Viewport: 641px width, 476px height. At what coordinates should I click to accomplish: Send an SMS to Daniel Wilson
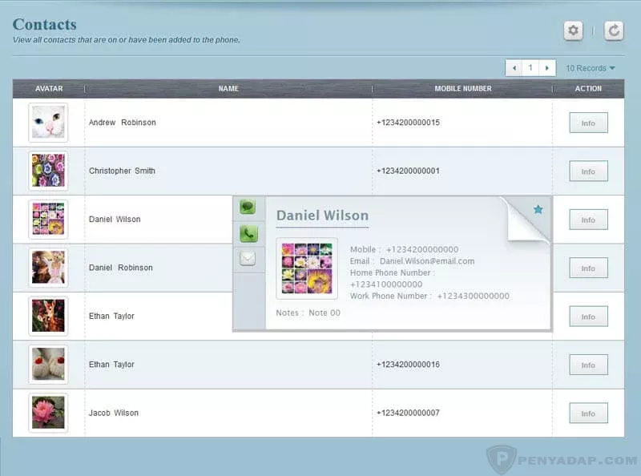(x=248, y=207)
